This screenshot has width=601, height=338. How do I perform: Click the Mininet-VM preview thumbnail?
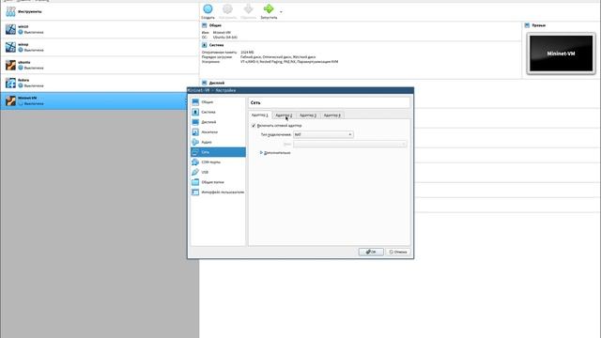click(x=562, y=54)
